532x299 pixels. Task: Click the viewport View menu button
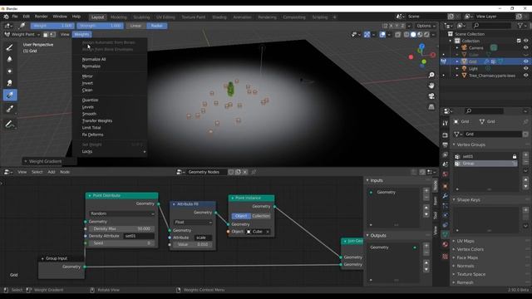65,35
